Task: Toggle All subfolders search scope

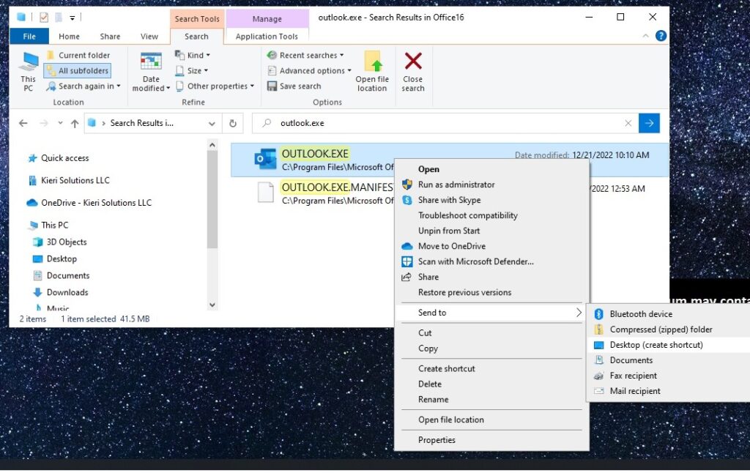Action: point(78,71)
